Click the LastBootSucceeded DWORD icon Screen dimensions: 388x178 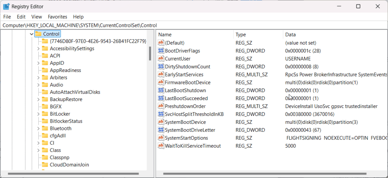point(161,98)
